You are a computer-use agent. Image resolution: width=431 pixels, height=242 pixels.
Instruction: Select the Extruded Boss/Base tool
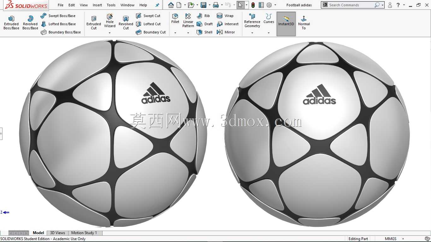[x=11, y=23]
